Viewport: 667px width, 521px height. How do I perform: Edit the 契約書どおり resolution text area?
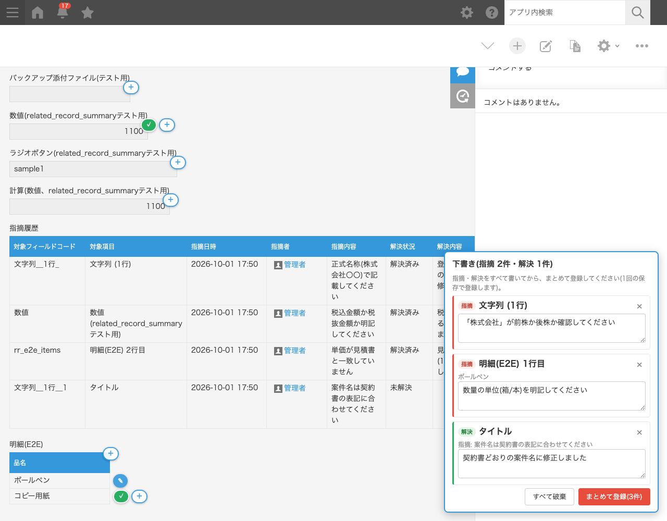[x=552, y=464]
